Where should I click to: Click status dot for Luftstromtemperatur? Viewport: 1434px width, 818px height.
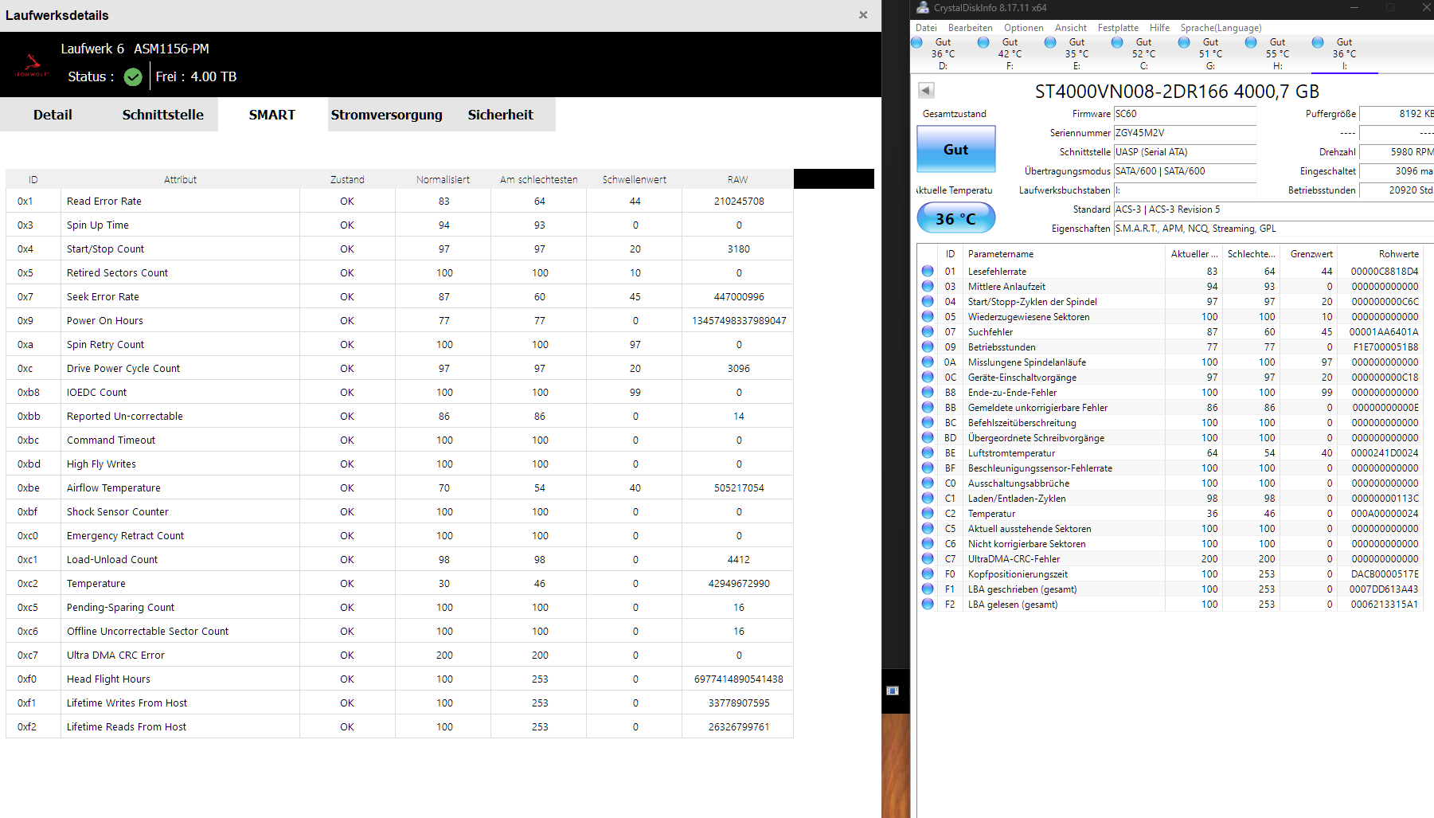[x=928, y=453]
